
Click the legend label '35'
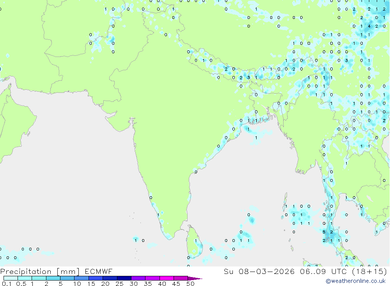point(148,284)
